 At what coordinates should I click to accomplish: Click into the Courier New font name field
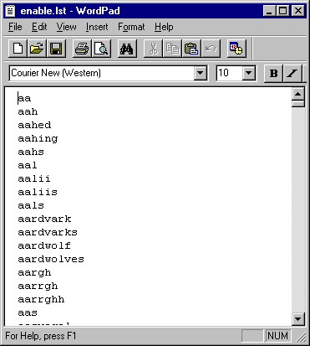[x=102, y=73]
